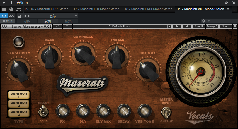Undo last change in Waves toolbar
The height and width of the screenshot is (129, 238).
tap(58, 27)
